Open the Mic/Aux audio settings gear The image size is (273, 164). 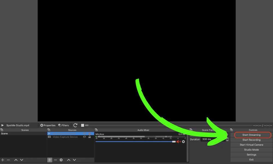coord(183,142)
